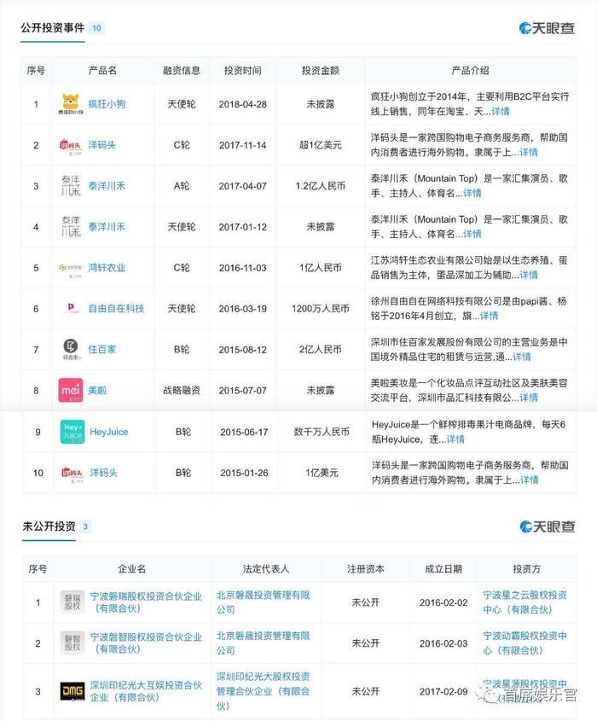
Task: Click the 磐瑞股权 company logo
Action: pyautogui.click(x=72, y=602)
